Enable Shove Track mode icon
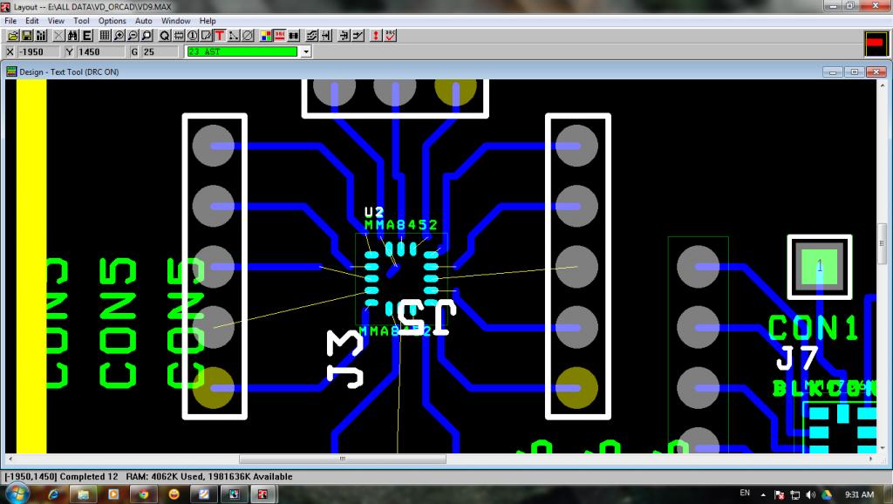 [x=326, y=35]
